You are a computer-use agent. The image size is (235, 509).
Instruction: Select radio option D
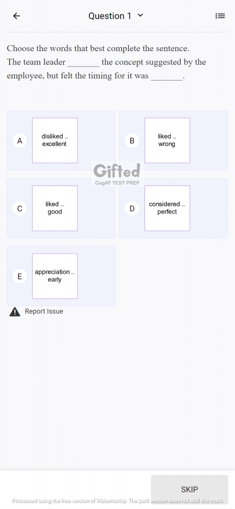tap(132, 209)
